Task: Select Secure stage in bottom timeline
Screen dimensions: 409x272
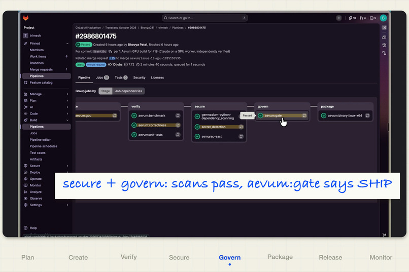Action: (179, 257)
